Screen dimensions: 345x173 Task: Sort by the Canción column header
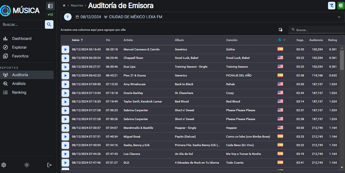[232, 40]
